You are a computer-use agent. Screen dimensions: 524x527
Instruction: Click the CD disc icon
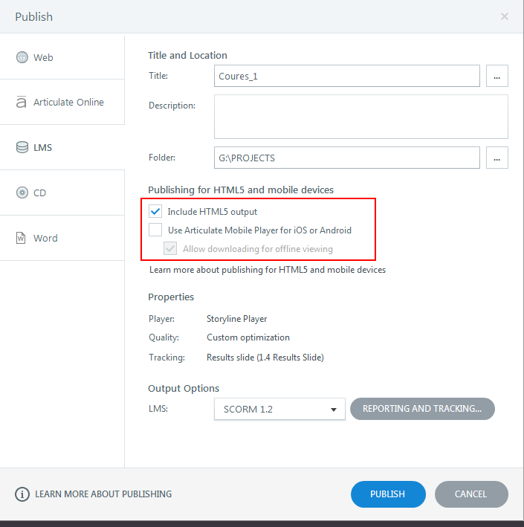tap(22, 193)
